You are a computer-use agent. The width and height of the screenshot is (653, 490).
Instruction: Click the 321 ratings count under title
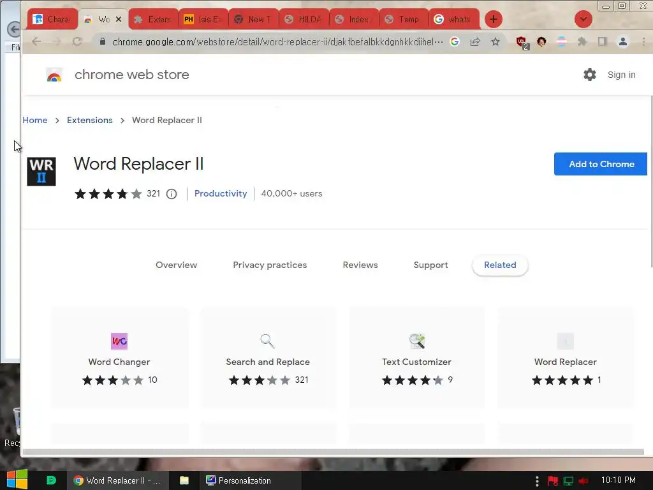[x=153, y=194]
